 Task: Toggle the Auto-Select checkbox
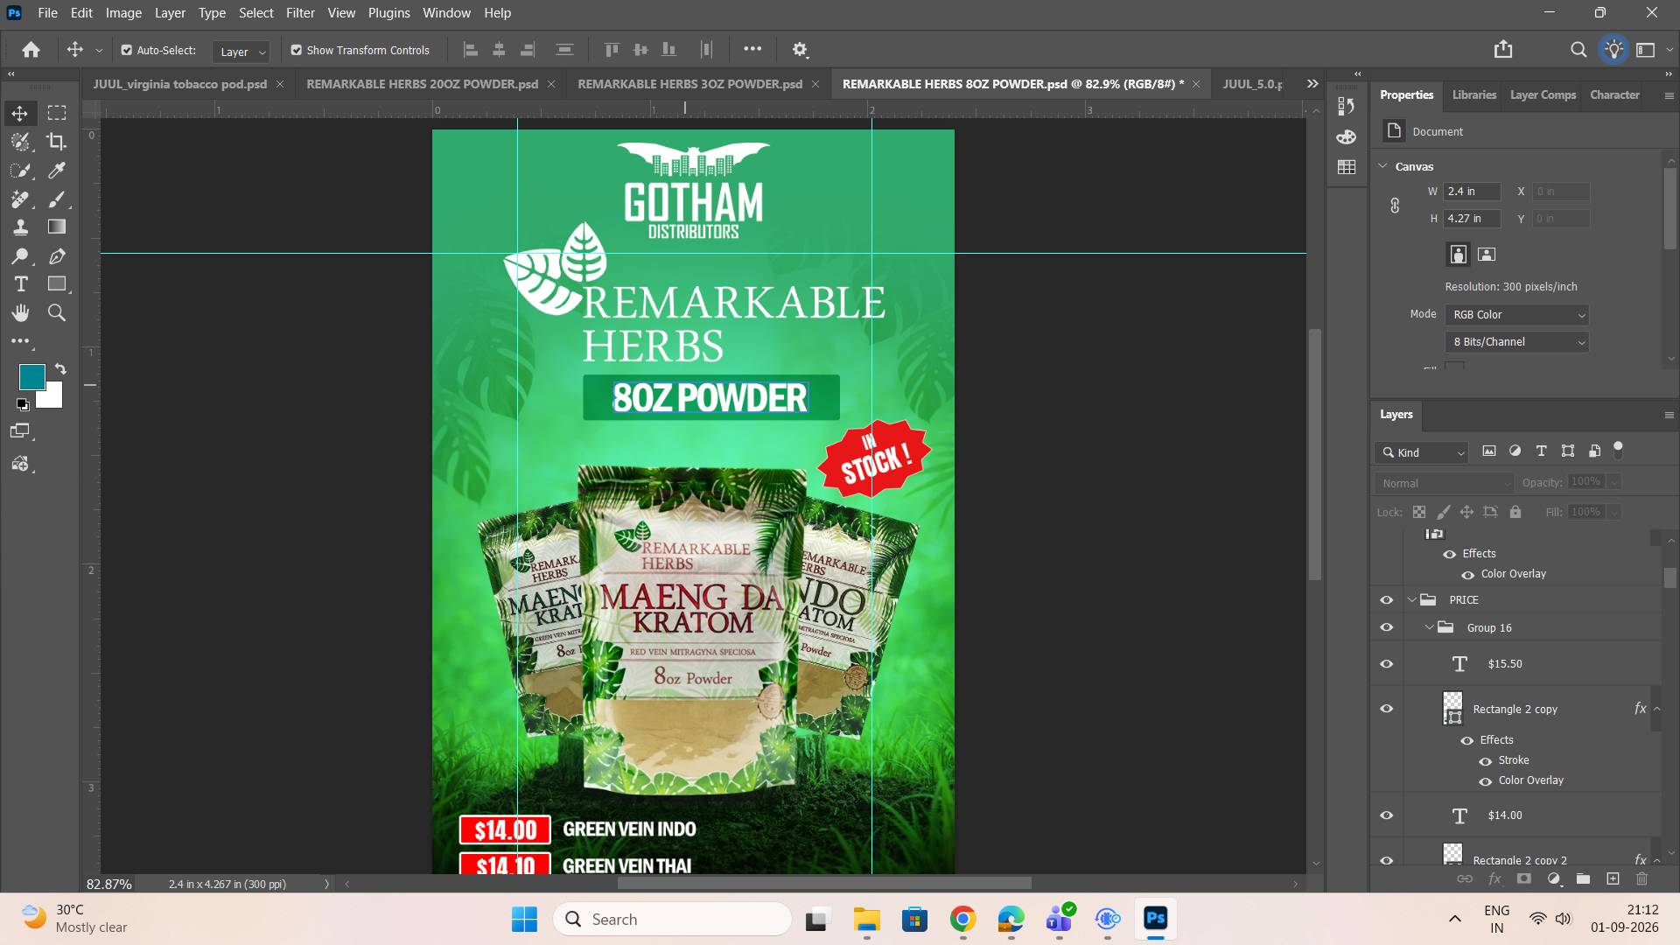[127, 51]
